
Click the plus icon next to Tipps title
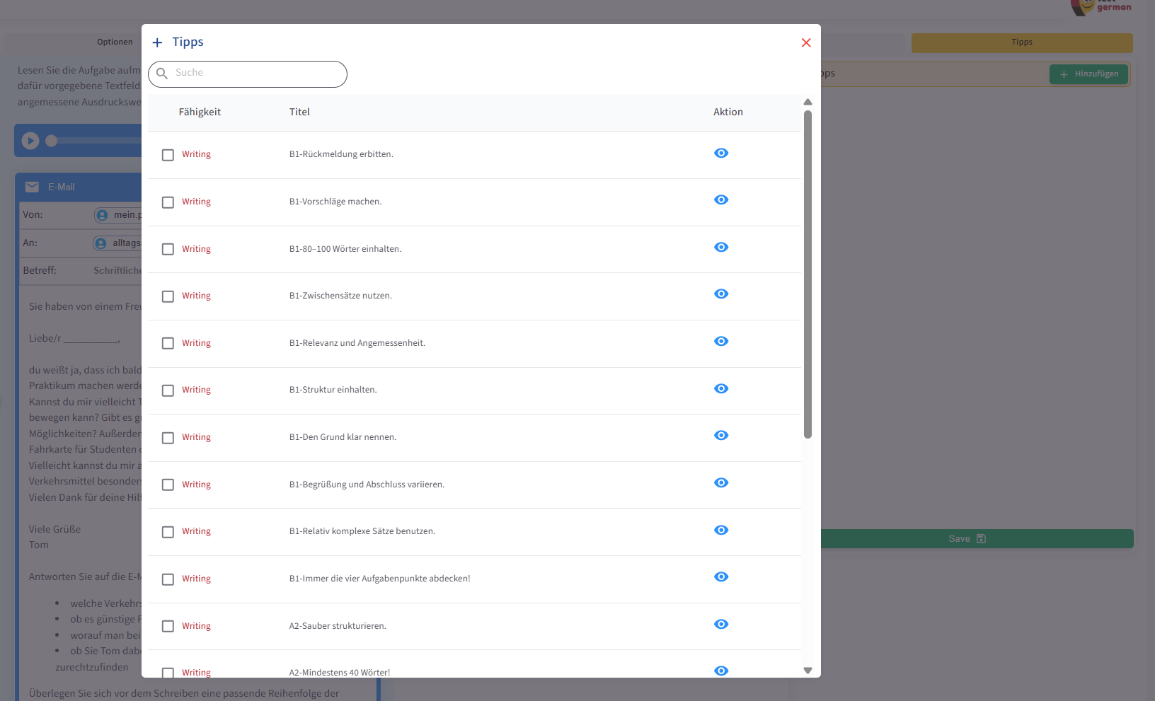click(x=157, y=43)
